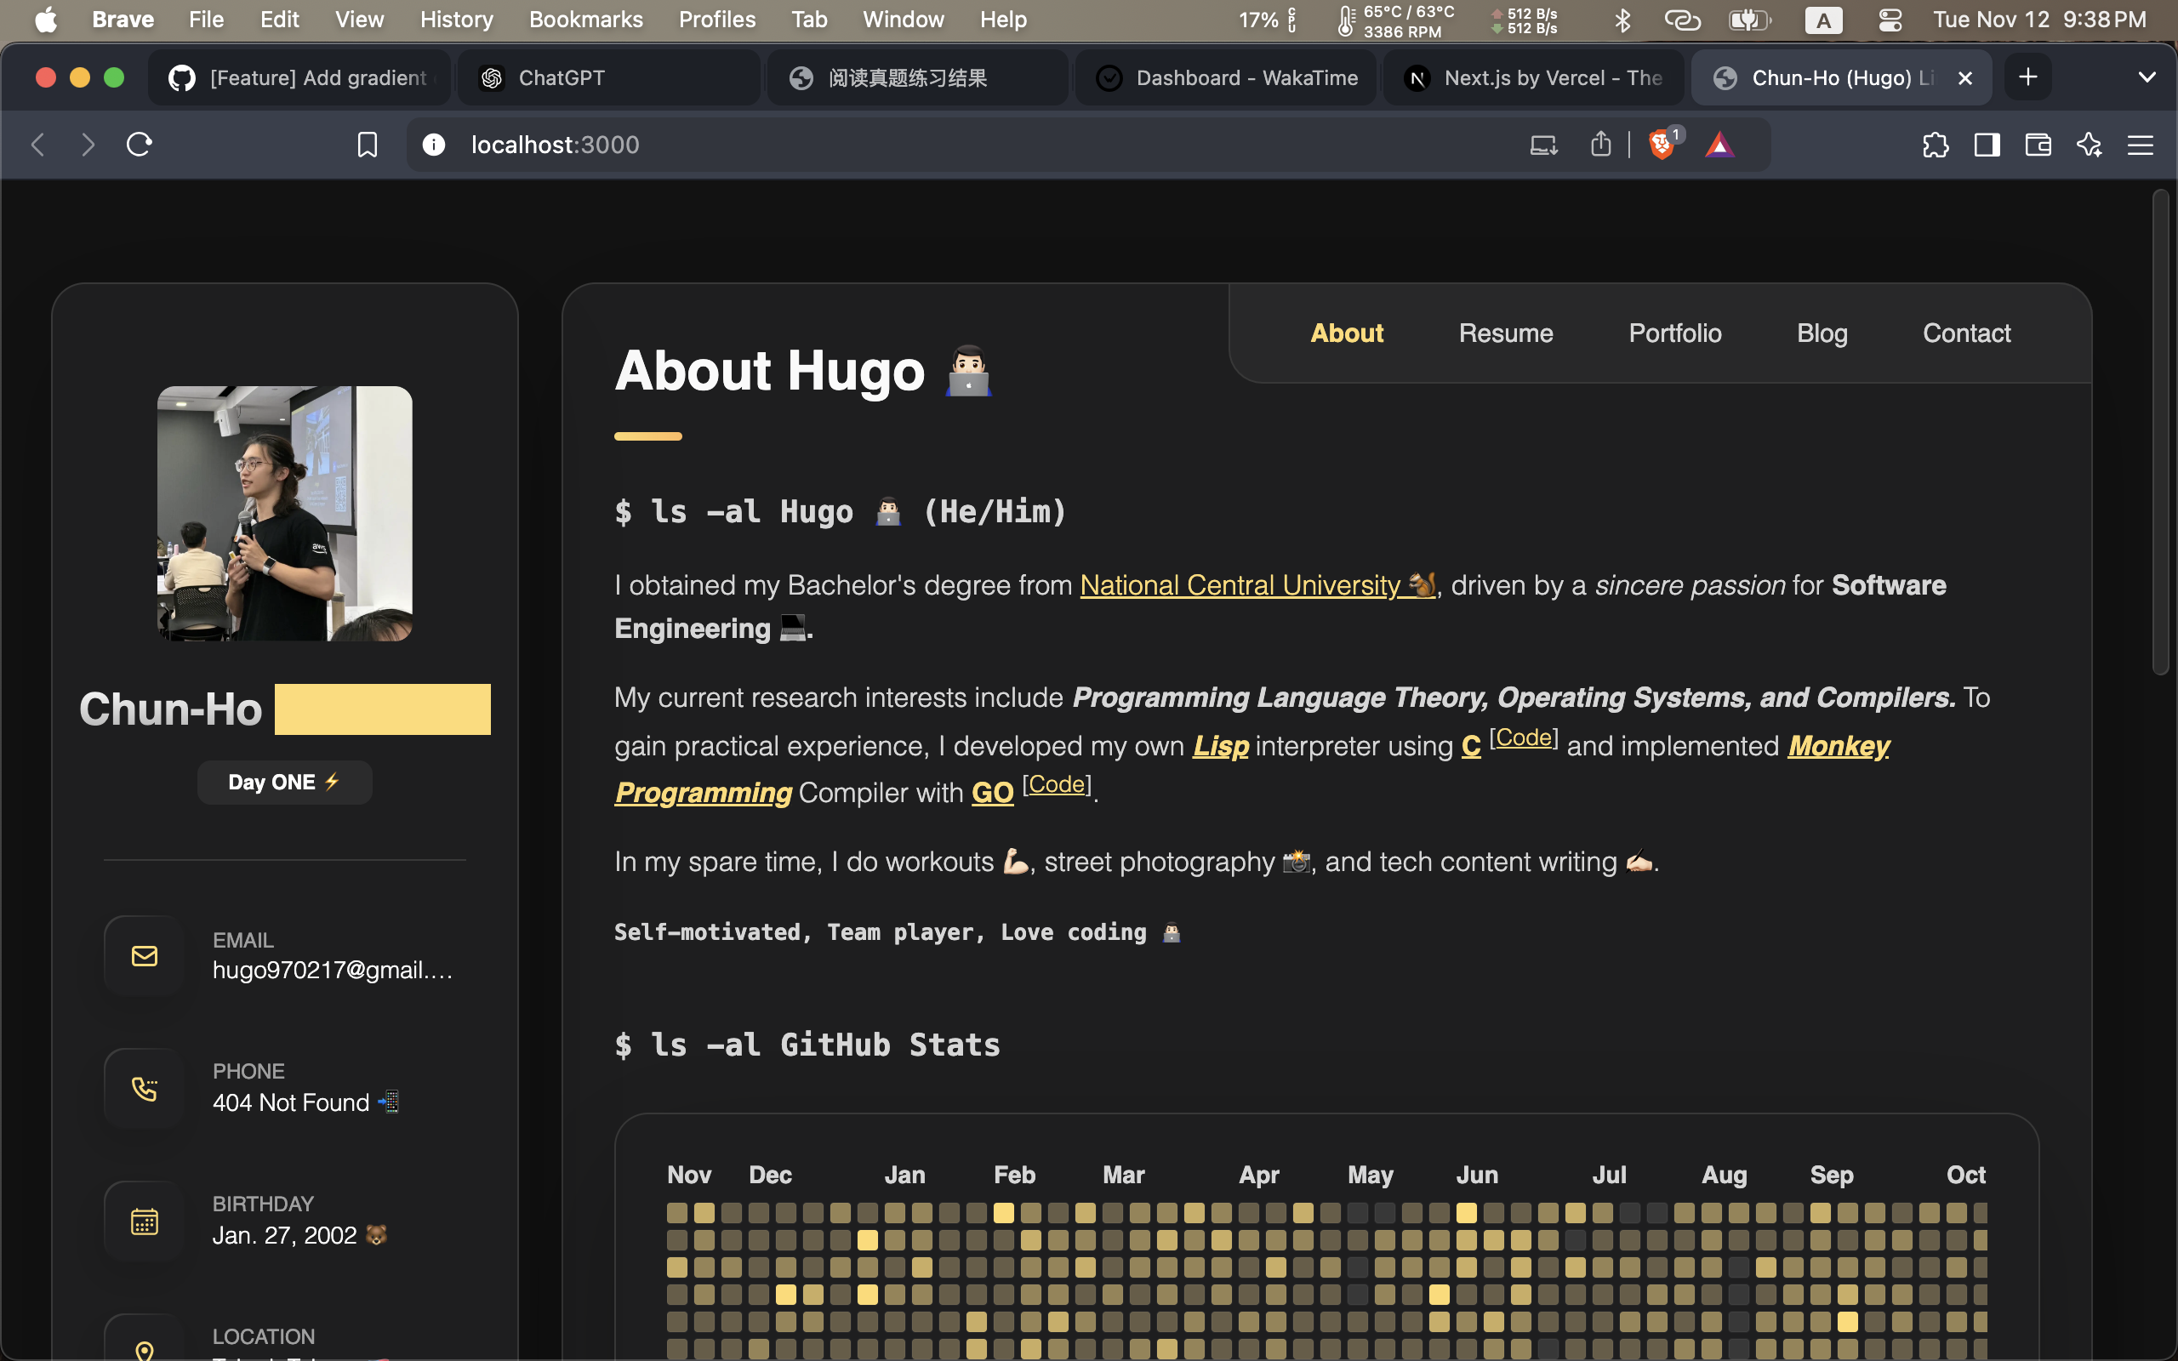Click the bookmark icon in toolbar
Viewport: 2178px width, 1361px height.
pyautogui.click(x=367, y=145)
